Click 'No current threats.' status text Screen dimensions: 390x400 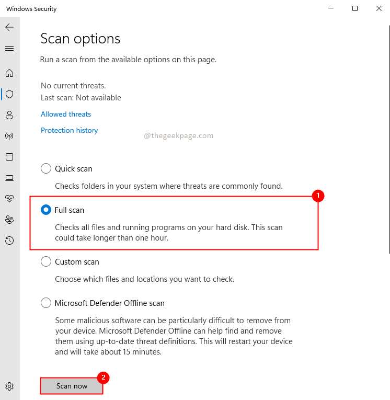coord(73,85)
